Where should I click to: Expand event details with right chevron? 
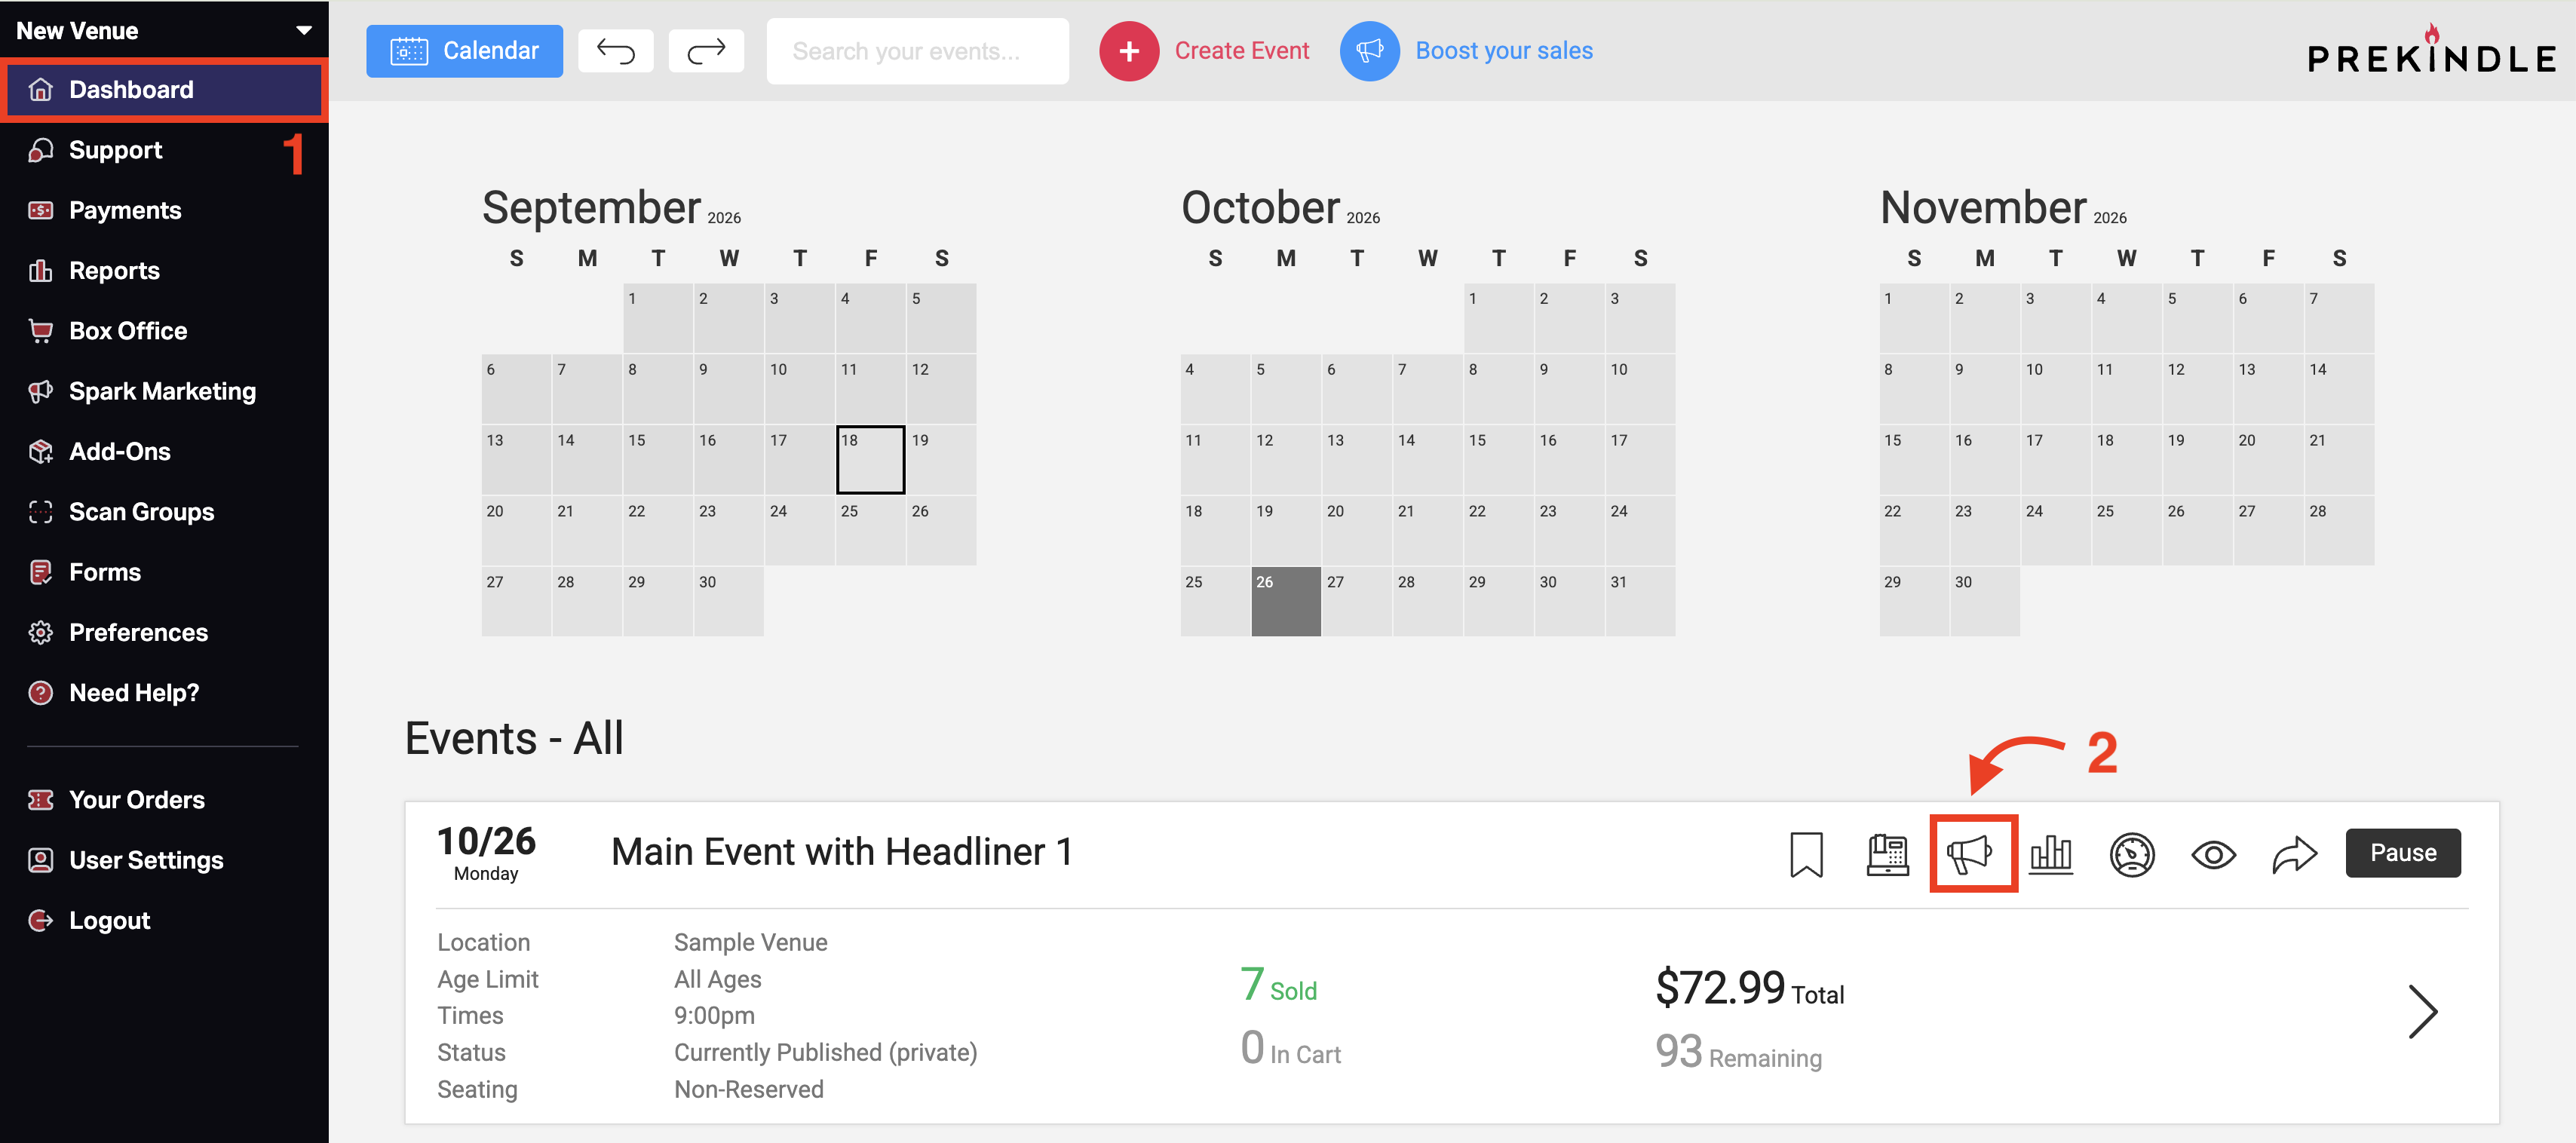[2422, 1012]
